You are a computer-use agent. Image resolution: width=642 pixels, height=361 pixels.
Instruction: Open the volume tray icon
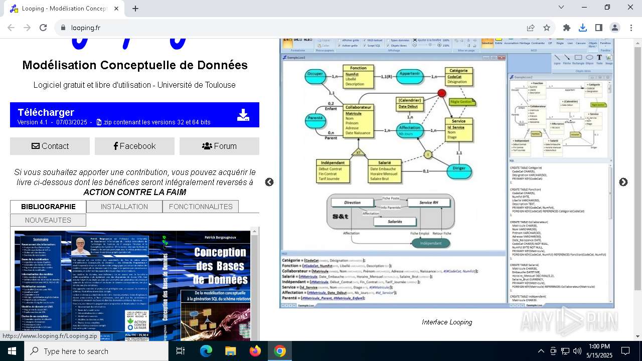click(x=577, y=351)
